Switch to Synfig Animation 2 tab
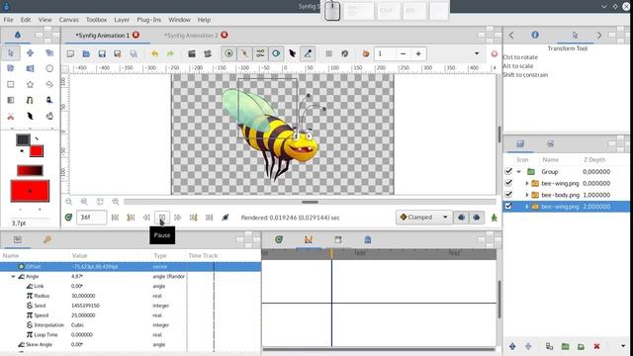The width and height of the screenshot is (633, 356). [191, 36]
